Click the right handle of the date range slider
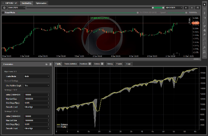The width and height of the screenshot is (208, 136). (163, 8)
